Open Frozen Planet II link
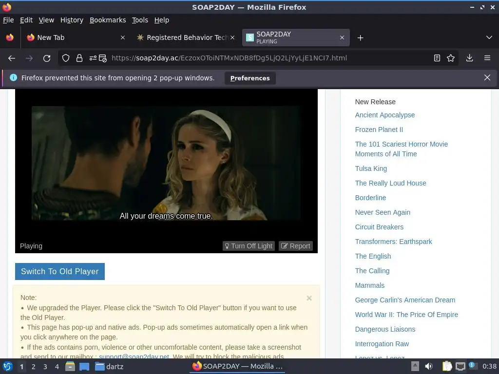This screenshot has height=374, width=499. point(379,130)
